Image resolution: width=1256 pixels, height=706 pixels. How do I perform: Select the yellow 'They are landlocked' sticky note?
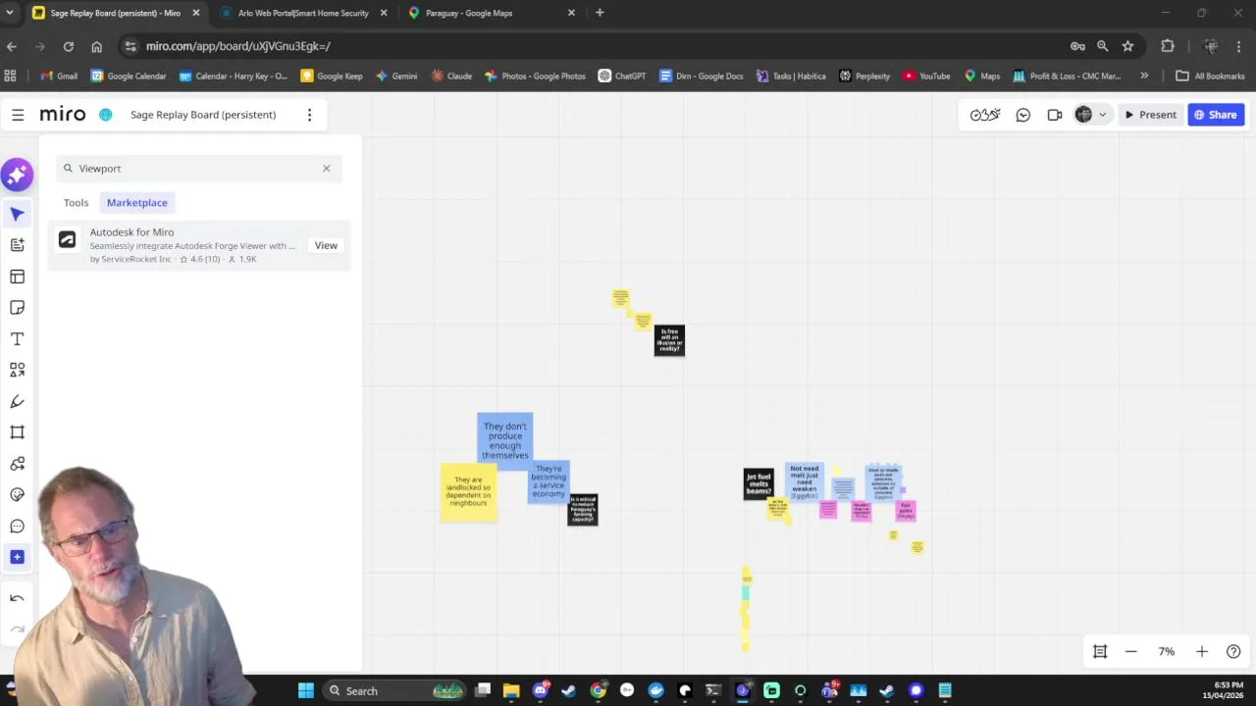tap(468, 492)
